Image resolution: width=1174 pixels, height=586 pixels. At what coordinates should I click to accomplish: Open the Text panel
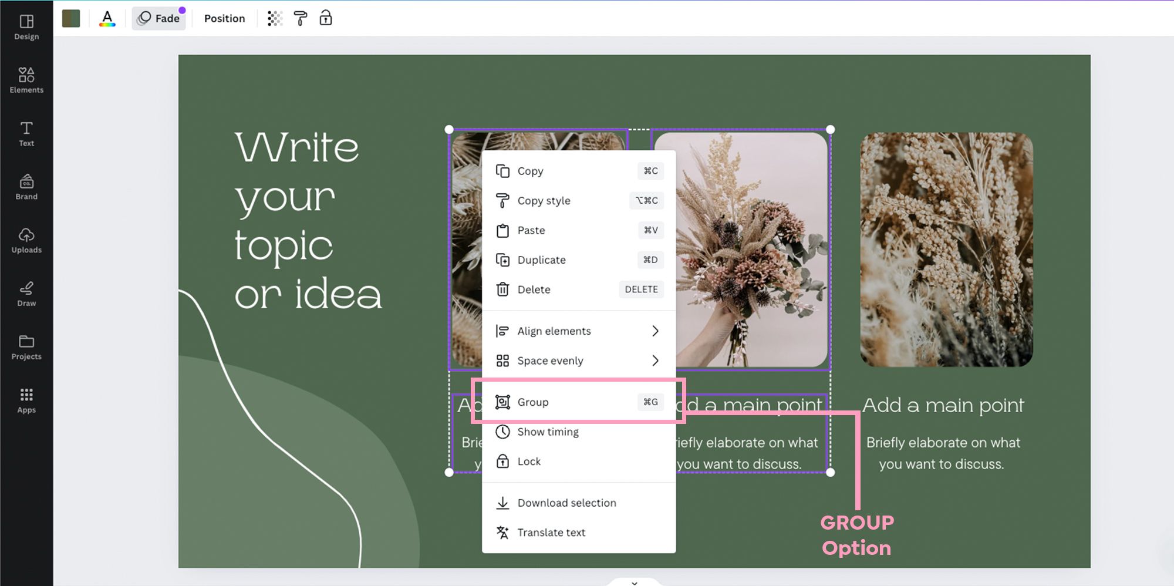tap(26, 134)
